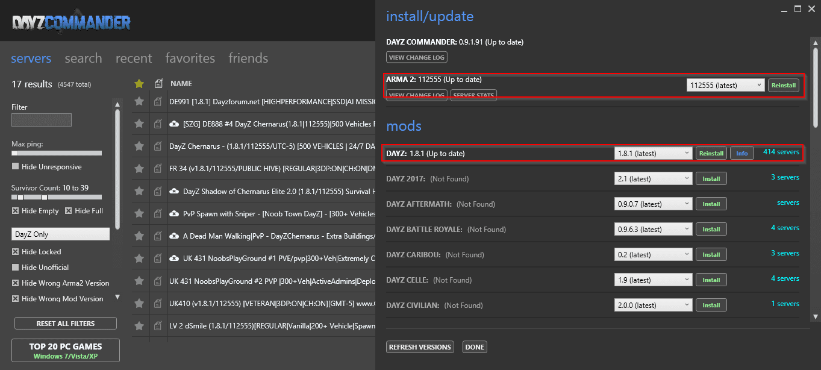821x370 pixels.
Task: Click Done to close install panel
Action: click(475, 347)
